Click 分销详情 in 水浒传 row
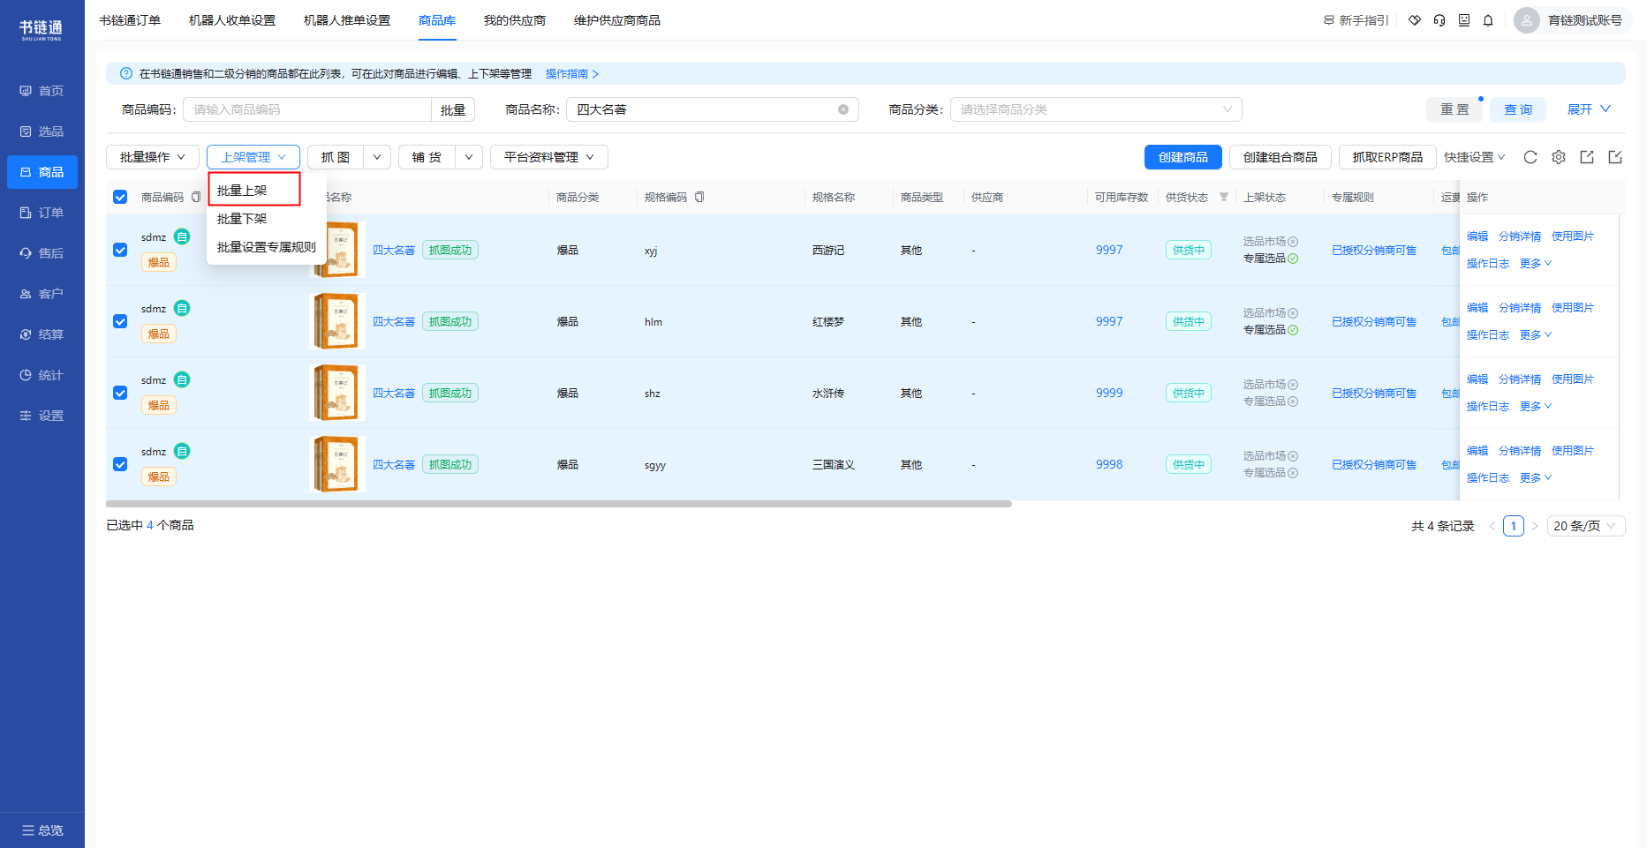This screenshot has width=1647, height=848. coord(1520,379)
